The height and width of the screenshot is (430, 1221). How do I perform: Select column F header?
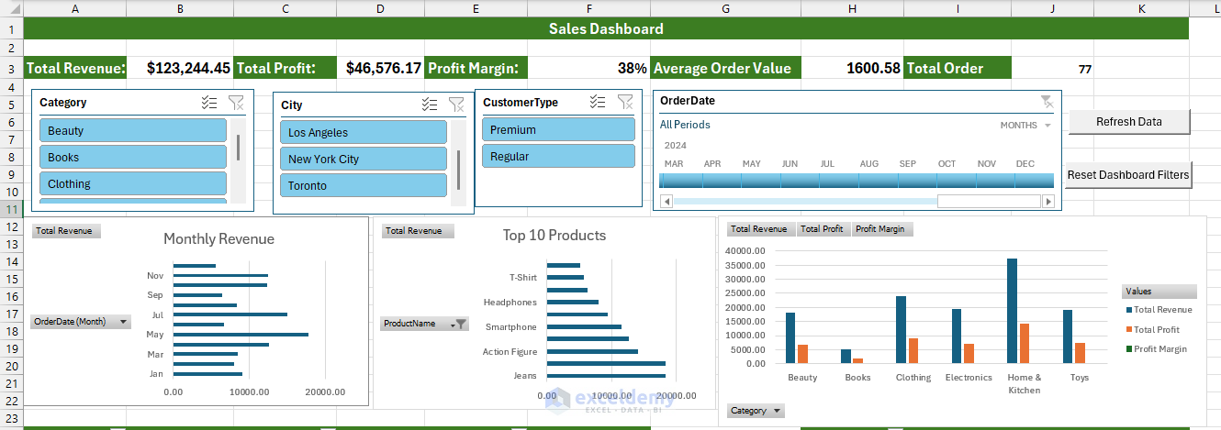coord(588,8)
